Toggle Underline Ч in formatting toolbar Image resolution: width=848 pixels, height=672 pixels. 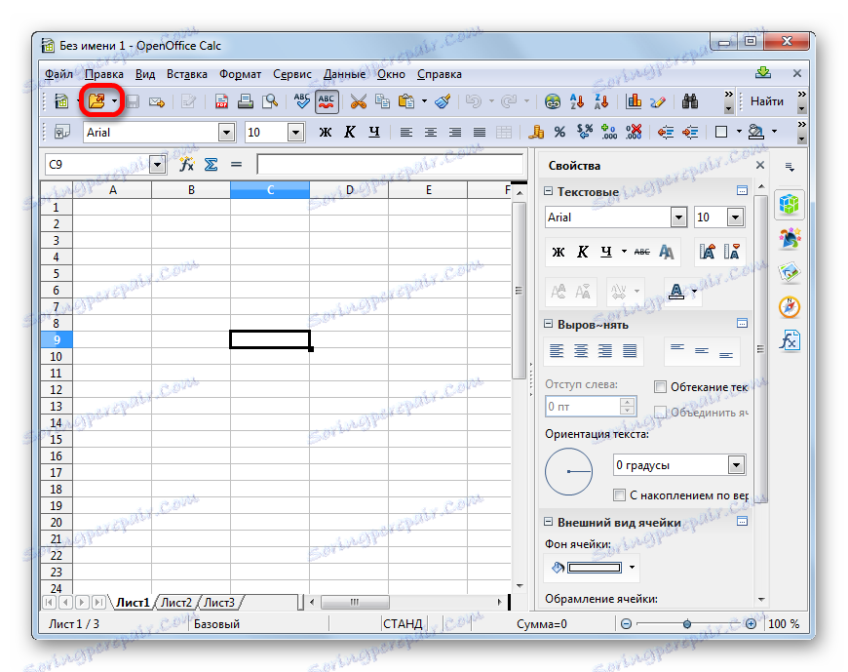[373, 132]
